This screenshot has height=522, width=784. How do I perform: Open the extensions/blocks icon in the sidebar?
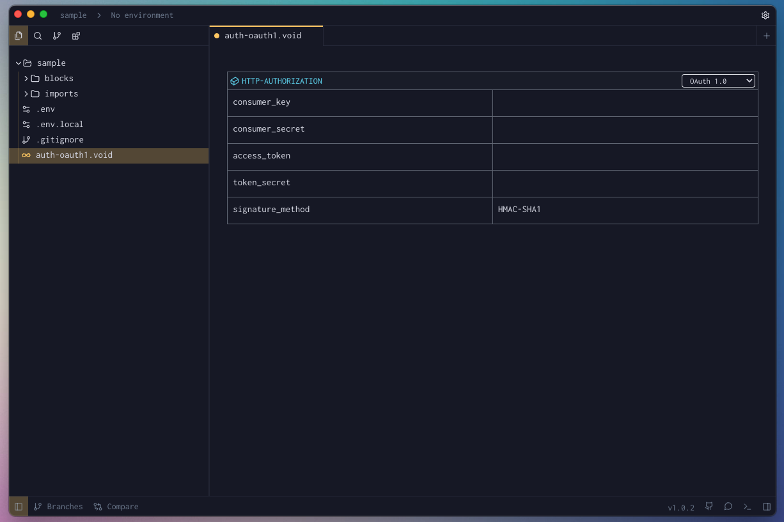[x=75, y=36]
